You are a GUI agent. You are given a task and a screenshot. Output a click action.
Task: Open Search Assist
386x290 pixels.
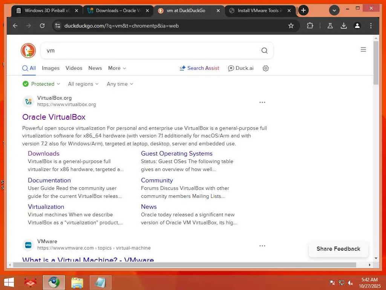point(199,68)
